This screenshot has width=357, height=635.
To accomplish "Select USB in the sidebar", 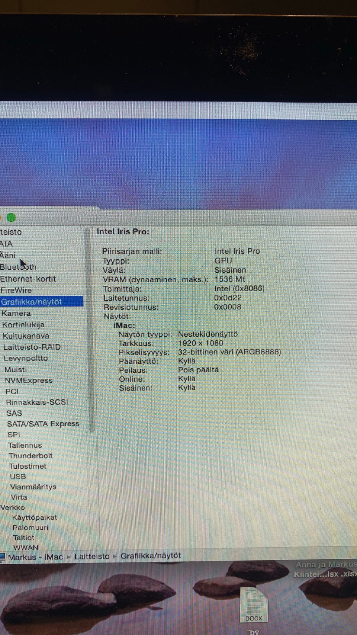I will click(18, 477).
